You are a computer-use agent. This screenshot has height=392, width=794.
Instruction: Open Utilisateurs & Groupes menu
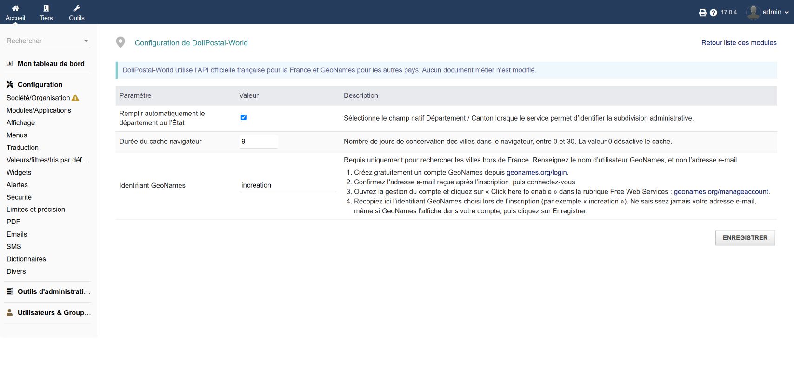54,312
